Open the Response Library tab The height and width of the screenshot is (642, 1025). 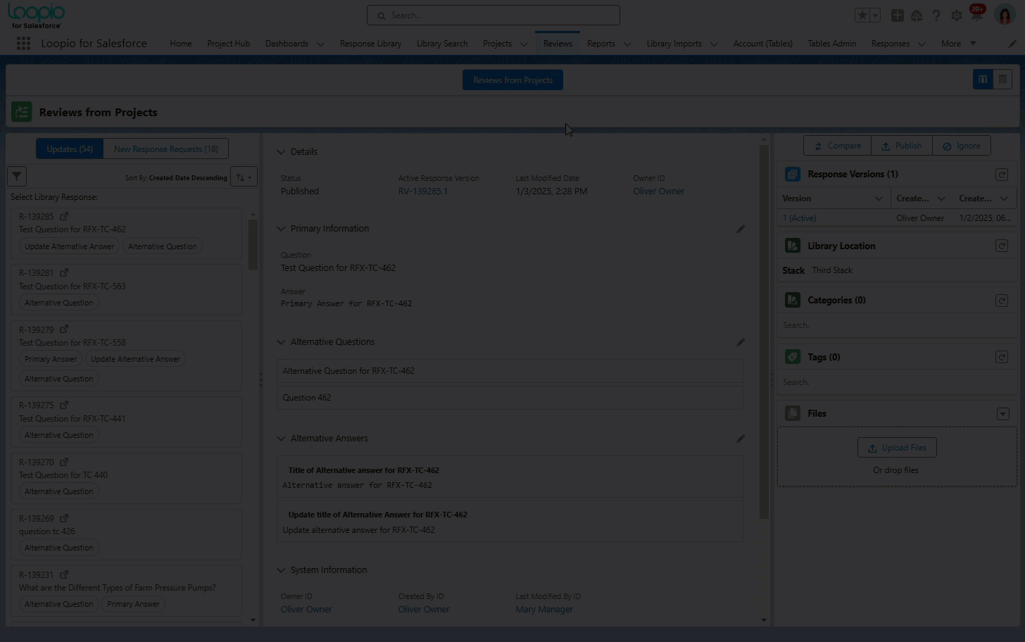click(370, 44)
